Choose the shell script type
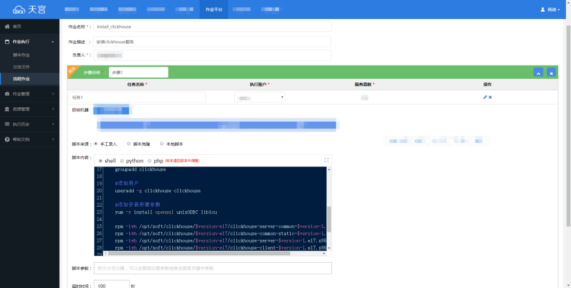The height and width of the screenshot is (288, 571). 100,161
